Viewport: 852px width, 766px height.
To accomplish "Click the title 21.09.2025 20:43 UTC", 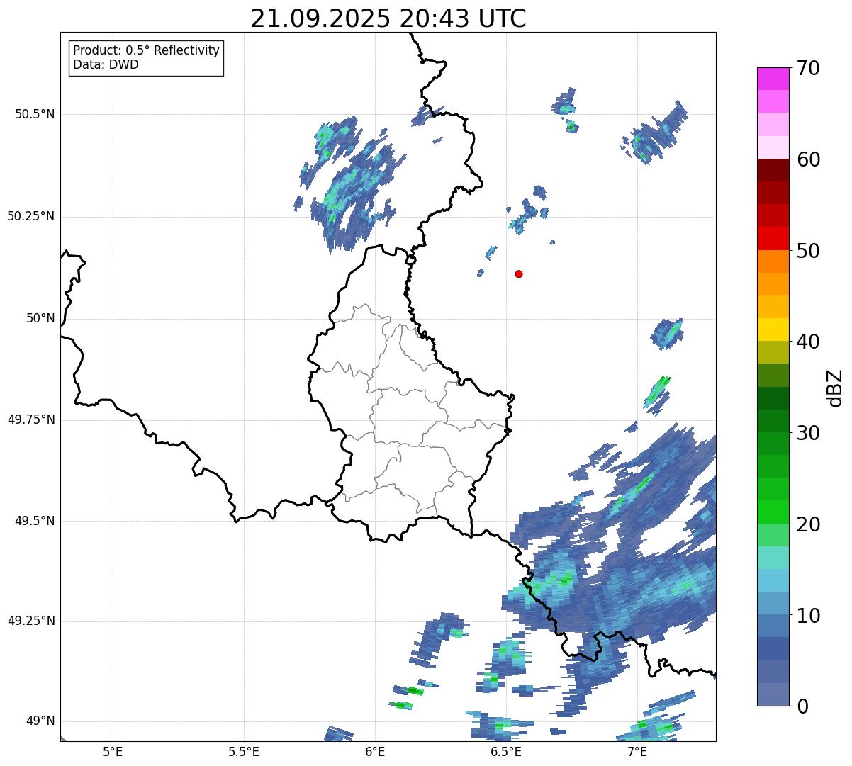I will (388, 18).
